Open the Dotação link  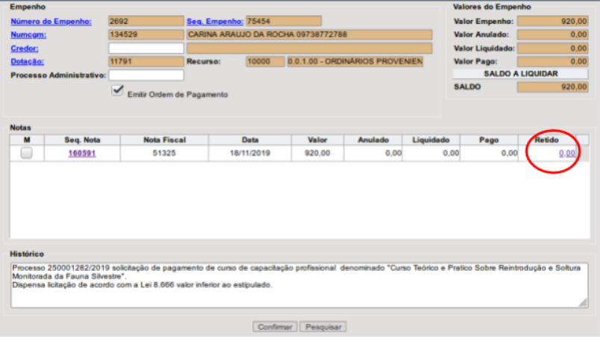pyautogui.click(x=27, y=62)
